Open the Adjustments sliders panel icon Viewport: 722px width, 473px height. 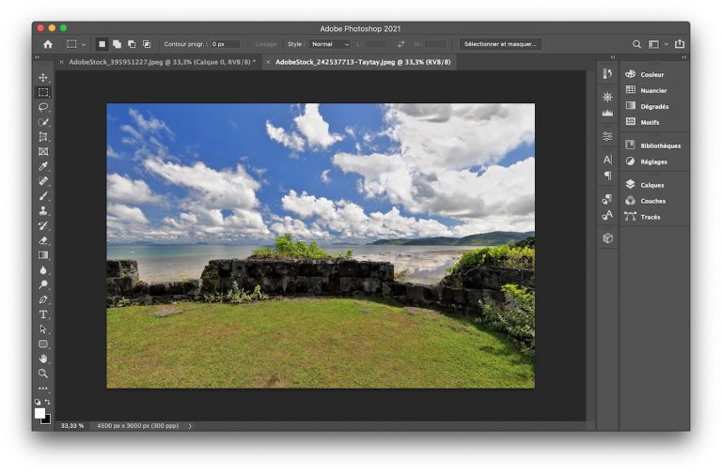click(607, 136)
